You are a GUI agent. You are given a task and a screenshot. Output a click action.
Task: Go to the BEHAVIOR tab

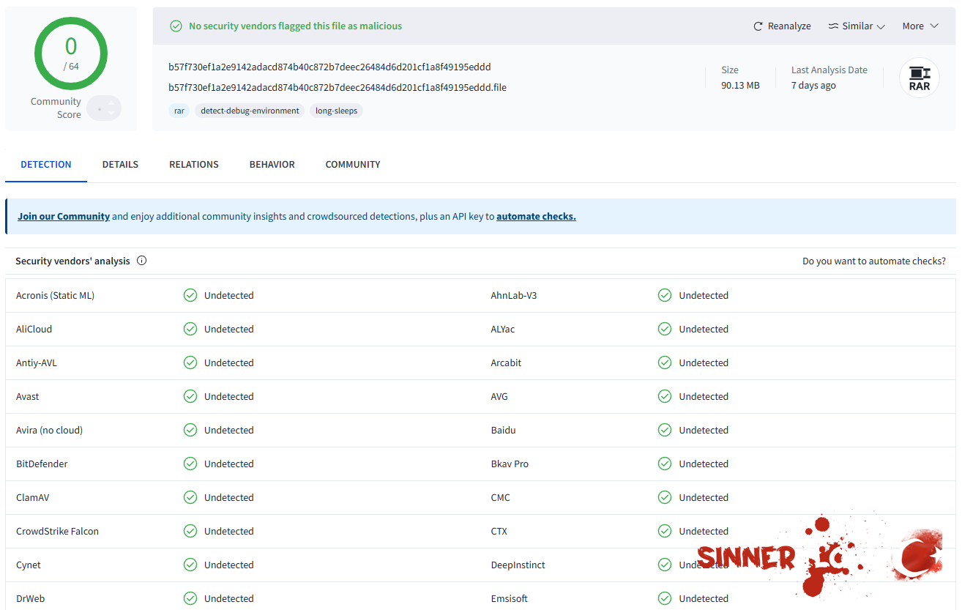(x=272, y=165)
